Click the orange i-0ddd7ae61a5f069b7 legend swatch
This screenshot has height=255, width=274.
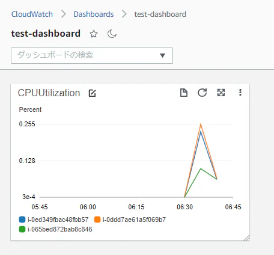coord(97,220)
